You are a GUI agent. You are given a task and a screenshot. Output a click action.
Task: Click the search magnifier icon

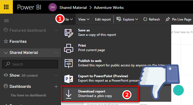(8, 64)
